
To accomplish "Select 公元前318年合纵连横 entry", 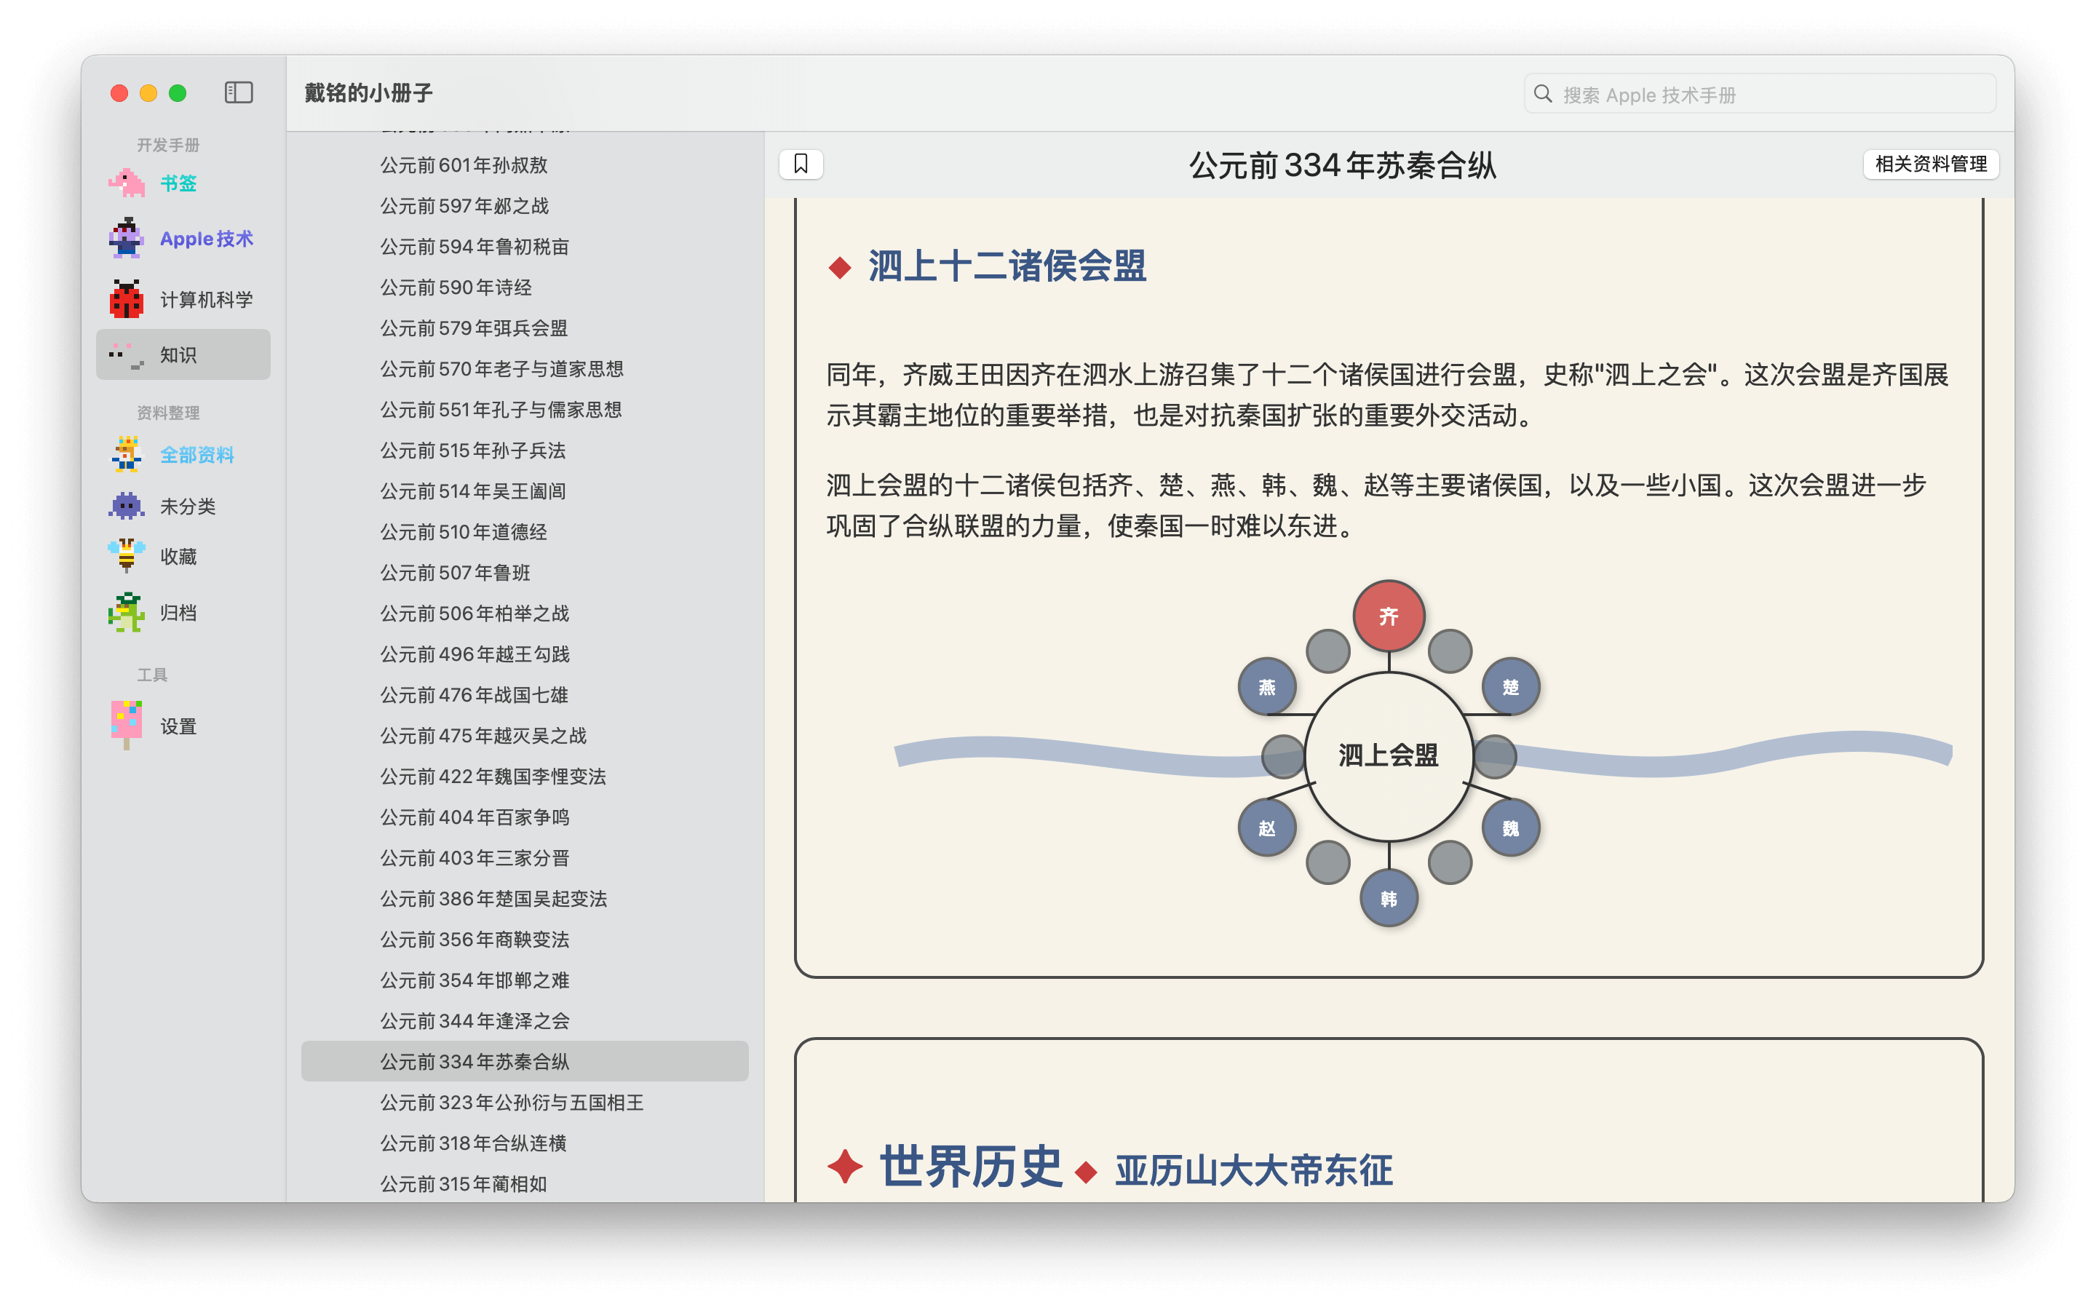I will point(524,1142).
